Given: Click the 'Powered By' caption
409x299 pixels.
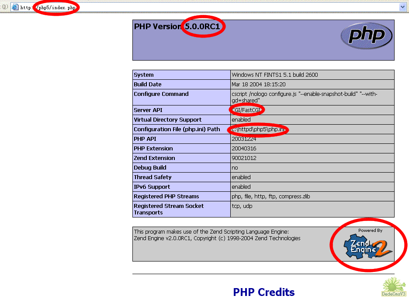Looking at the screenshot, I should [370, 230].
